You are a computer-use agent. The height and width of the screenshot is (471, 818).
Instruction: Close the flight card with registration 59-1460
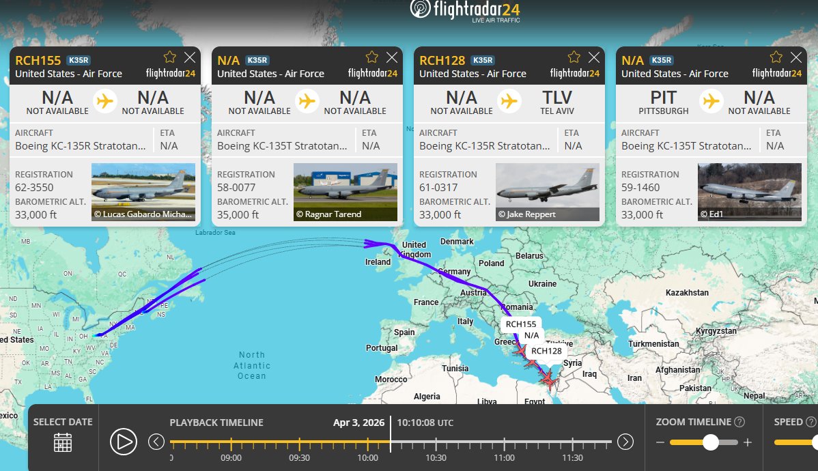click(796, 57)
